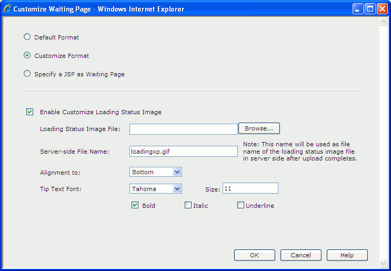Click the Browse... button

(259, 128)
